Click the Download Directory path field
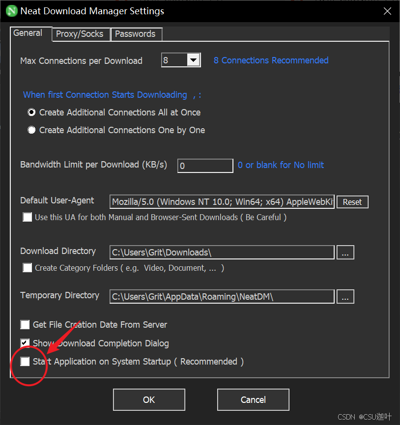The image size is (400, 425). point(222,253)
